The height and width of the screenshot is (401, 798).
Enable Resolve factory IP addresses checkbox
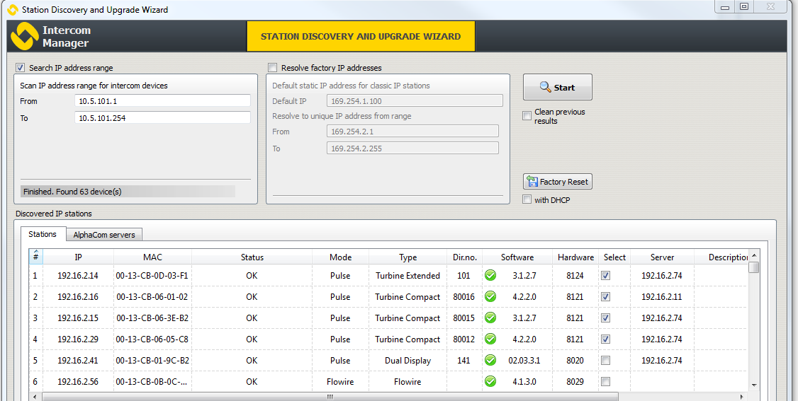pos(272,68)
